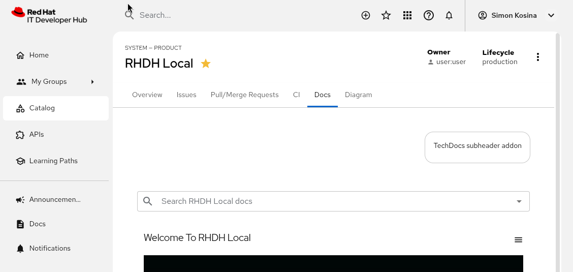Screen dimensions: 573x272
Task: Expand the My Groups submenu arrow
Action: (x=92, y=81)
